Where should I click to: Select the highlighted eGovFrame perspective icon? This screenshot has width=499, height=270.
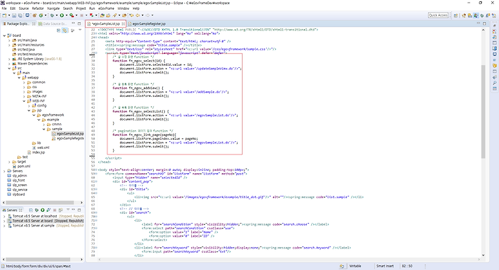click(x=475, y=15)
